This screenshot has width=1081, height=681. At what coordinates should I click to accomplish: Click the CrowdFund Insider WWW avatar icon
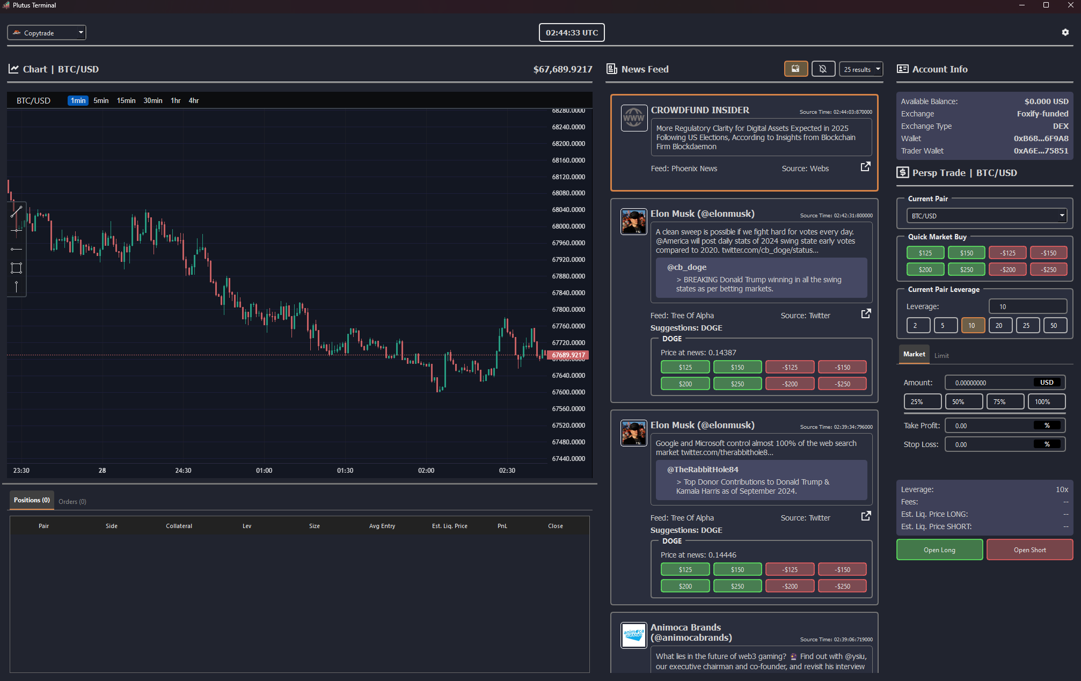pos(634,118)
